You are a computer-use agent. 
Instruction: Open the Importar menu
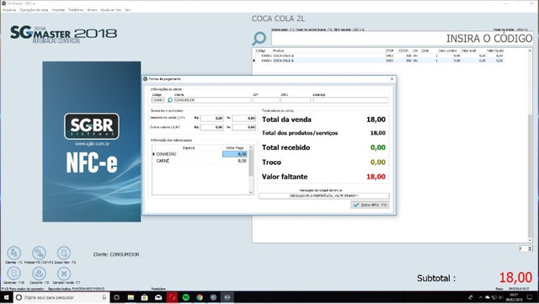(x=58, y=10)
